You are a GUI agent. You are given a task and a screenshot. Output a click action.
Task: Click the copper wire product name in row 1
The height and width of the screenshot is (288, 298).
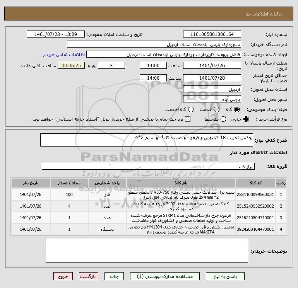click(x=181, y=195)
